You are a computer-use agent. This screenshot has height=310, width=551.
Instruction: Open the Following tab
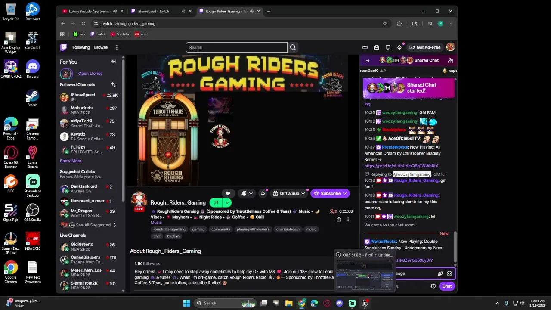pos(81,47)
